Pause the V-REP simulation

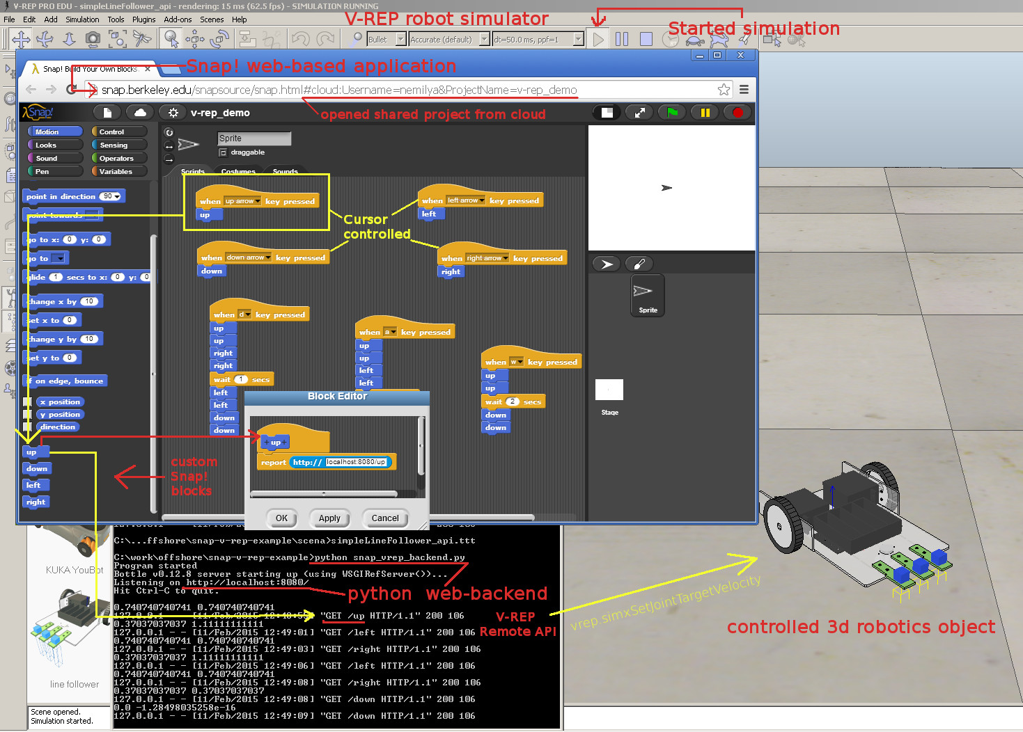point(622,39)
